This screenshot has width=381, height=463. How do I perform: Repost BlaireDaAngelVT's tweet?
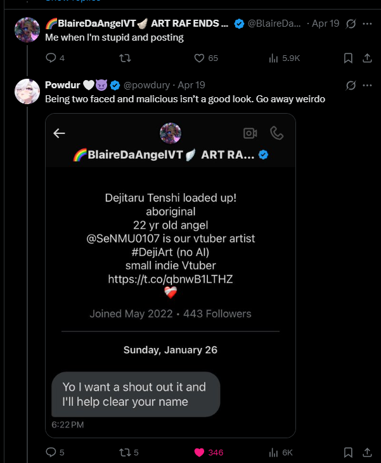pos(125,58)
